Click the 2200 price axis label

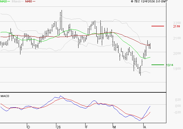177,23
